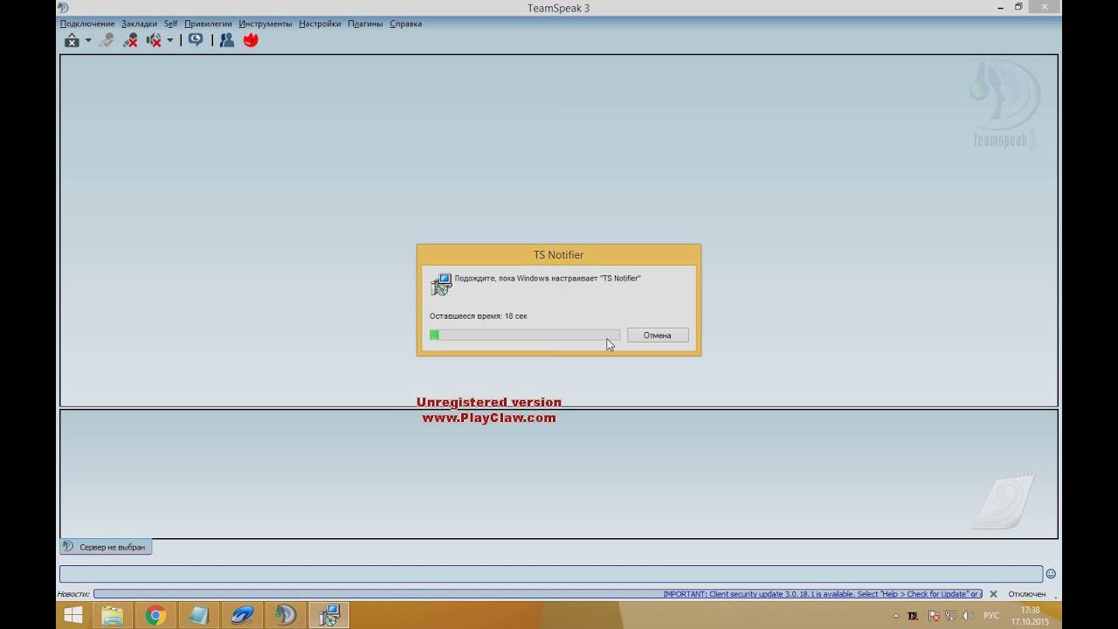
Task: Focus the chat message input field
Action: 551,574
